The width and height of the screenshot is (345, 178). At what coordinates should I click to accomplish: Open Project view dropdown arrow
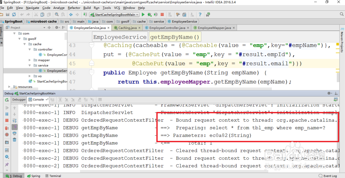click(44, 28)
